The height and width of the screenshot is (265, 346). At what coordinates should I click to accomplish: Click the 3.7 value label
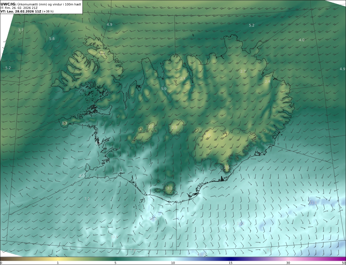click(x=21, y=30)
